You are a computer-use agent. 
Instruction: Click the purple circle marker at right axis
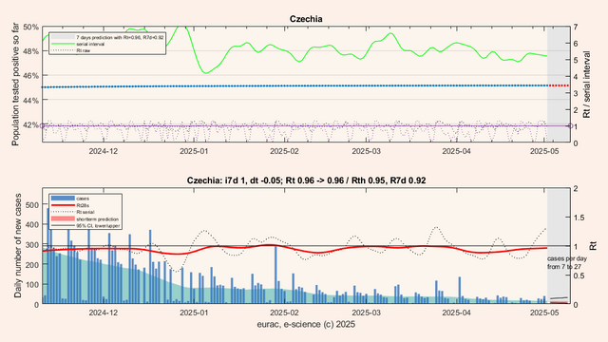click(570, 125)
